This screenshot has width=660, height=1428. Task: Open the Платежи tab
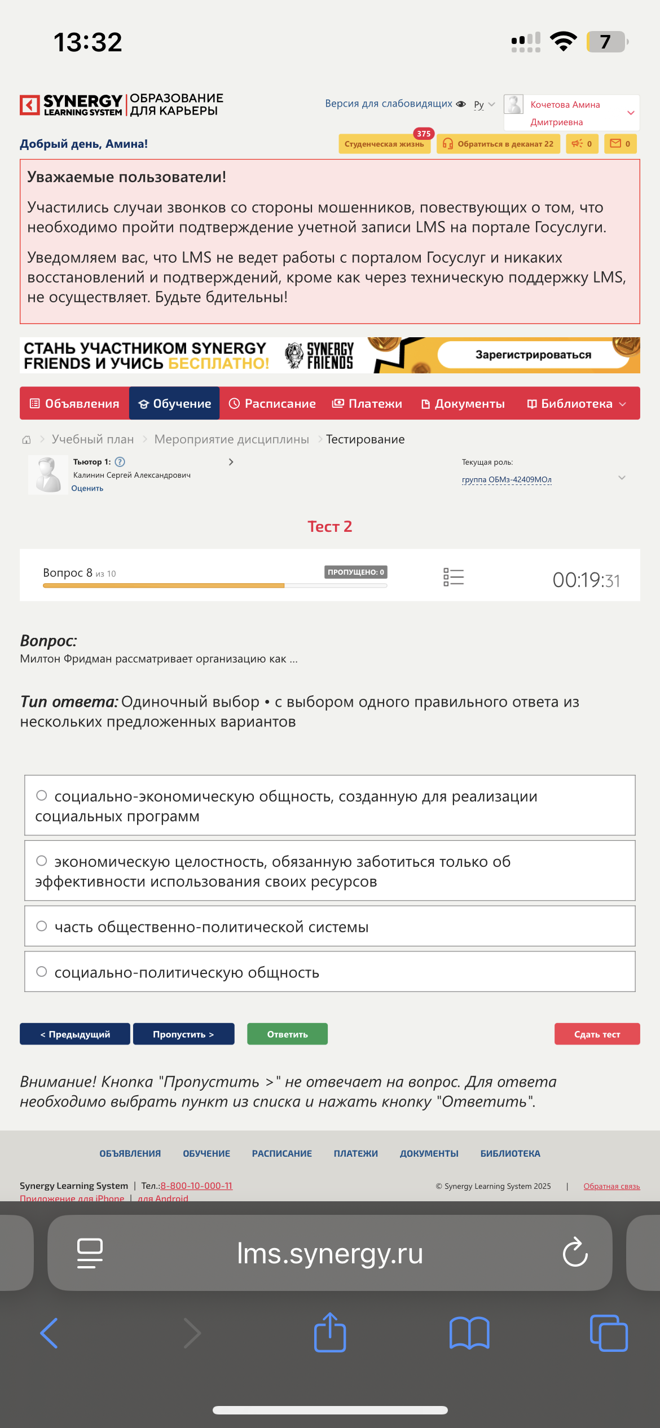point(367,403)
